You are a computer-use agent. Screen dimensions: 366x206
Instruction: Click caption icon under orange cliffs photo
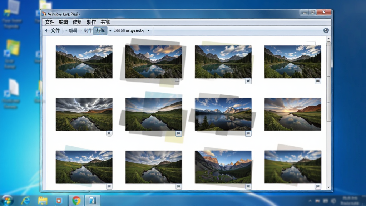[248, 186]
